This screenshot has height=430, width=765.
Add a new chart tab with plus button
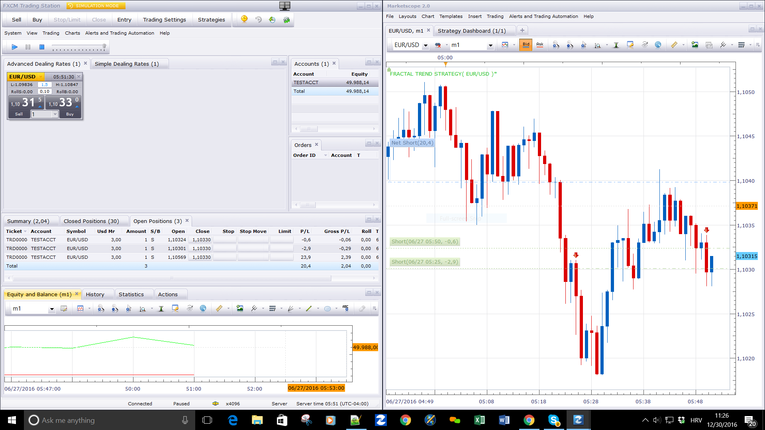[522, 30]
